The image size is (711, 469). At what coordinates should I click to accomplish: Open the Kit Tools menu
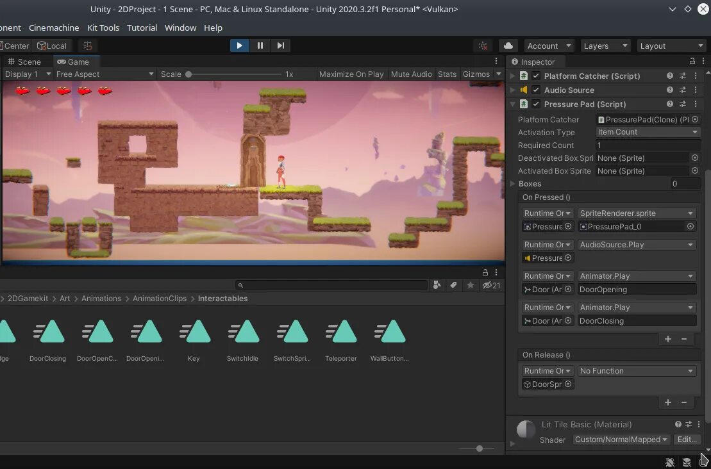click(103, 28)
